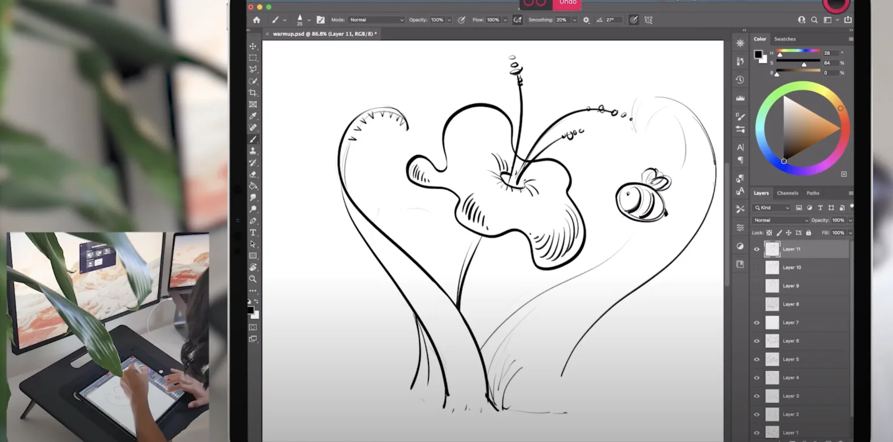Select the Rectangle shape tool
893x442 pixels.
coord(253,256)
